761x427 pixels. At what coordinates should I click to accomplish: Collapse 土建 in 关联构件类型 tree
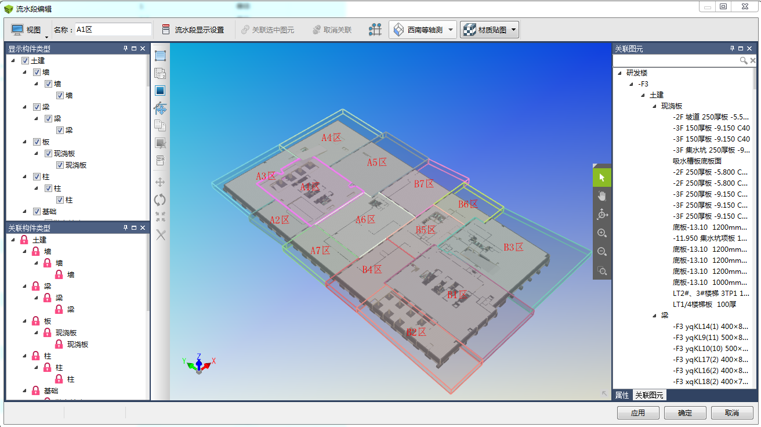pos(13,240)
